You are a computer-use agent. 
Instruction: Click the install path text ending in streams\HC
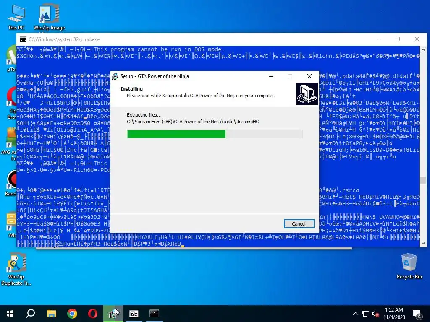193,122
